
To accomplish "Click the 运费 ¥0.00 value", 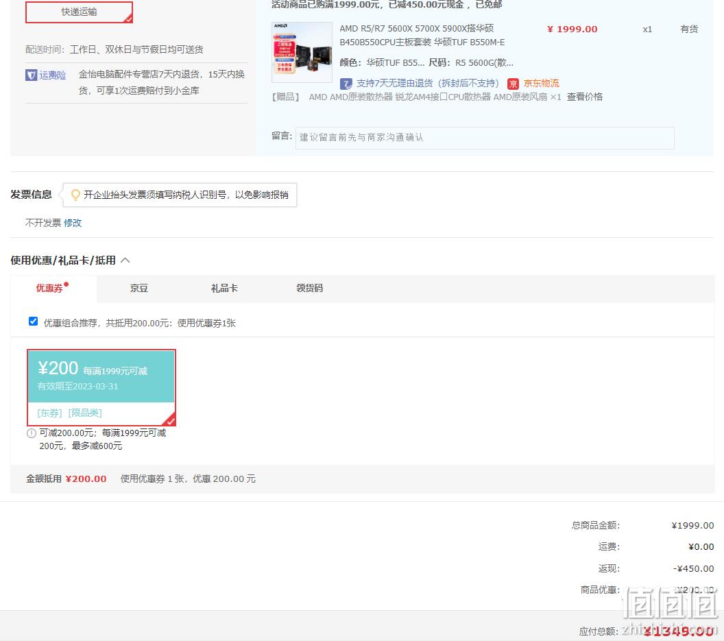I will pos(701,547).
